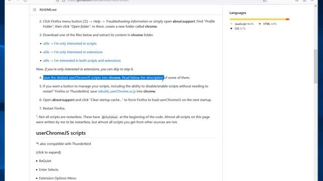Click the red HTML segment of language bar
The image size is (323, 181).
pyautogui.click(x=287, y=19)
